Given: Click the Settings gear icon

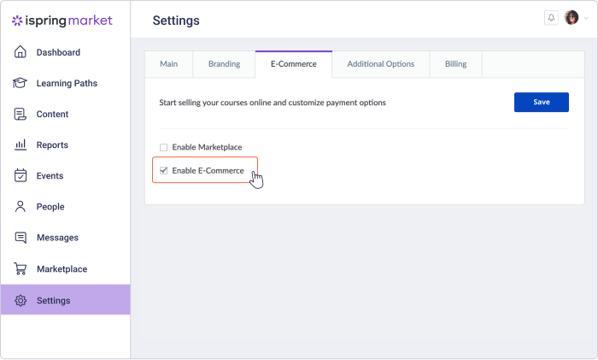Looking at the screenshot, I should pos(21,300).
